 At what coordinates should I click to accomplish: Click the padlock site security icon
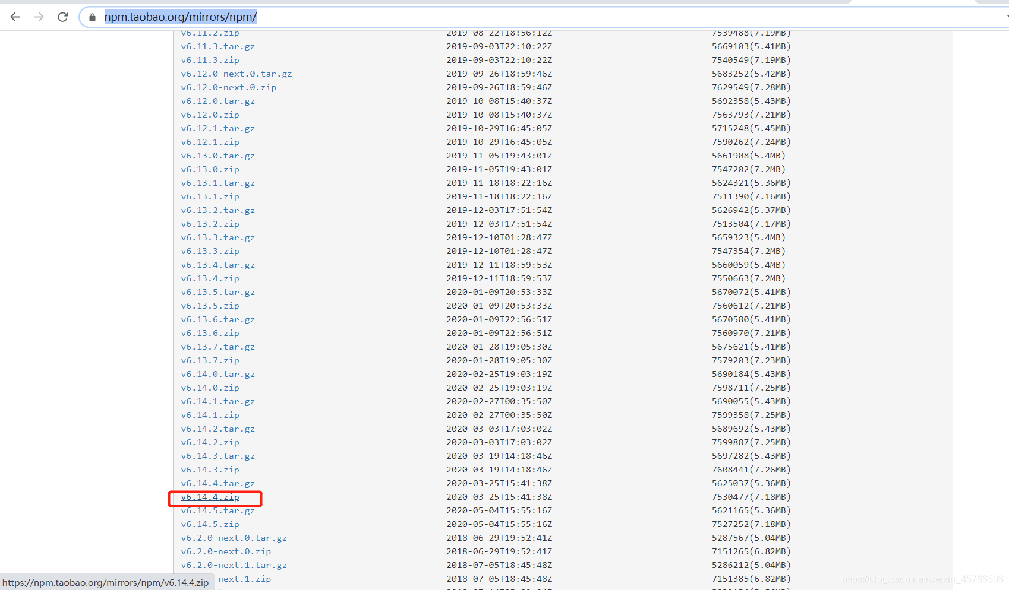92,17
